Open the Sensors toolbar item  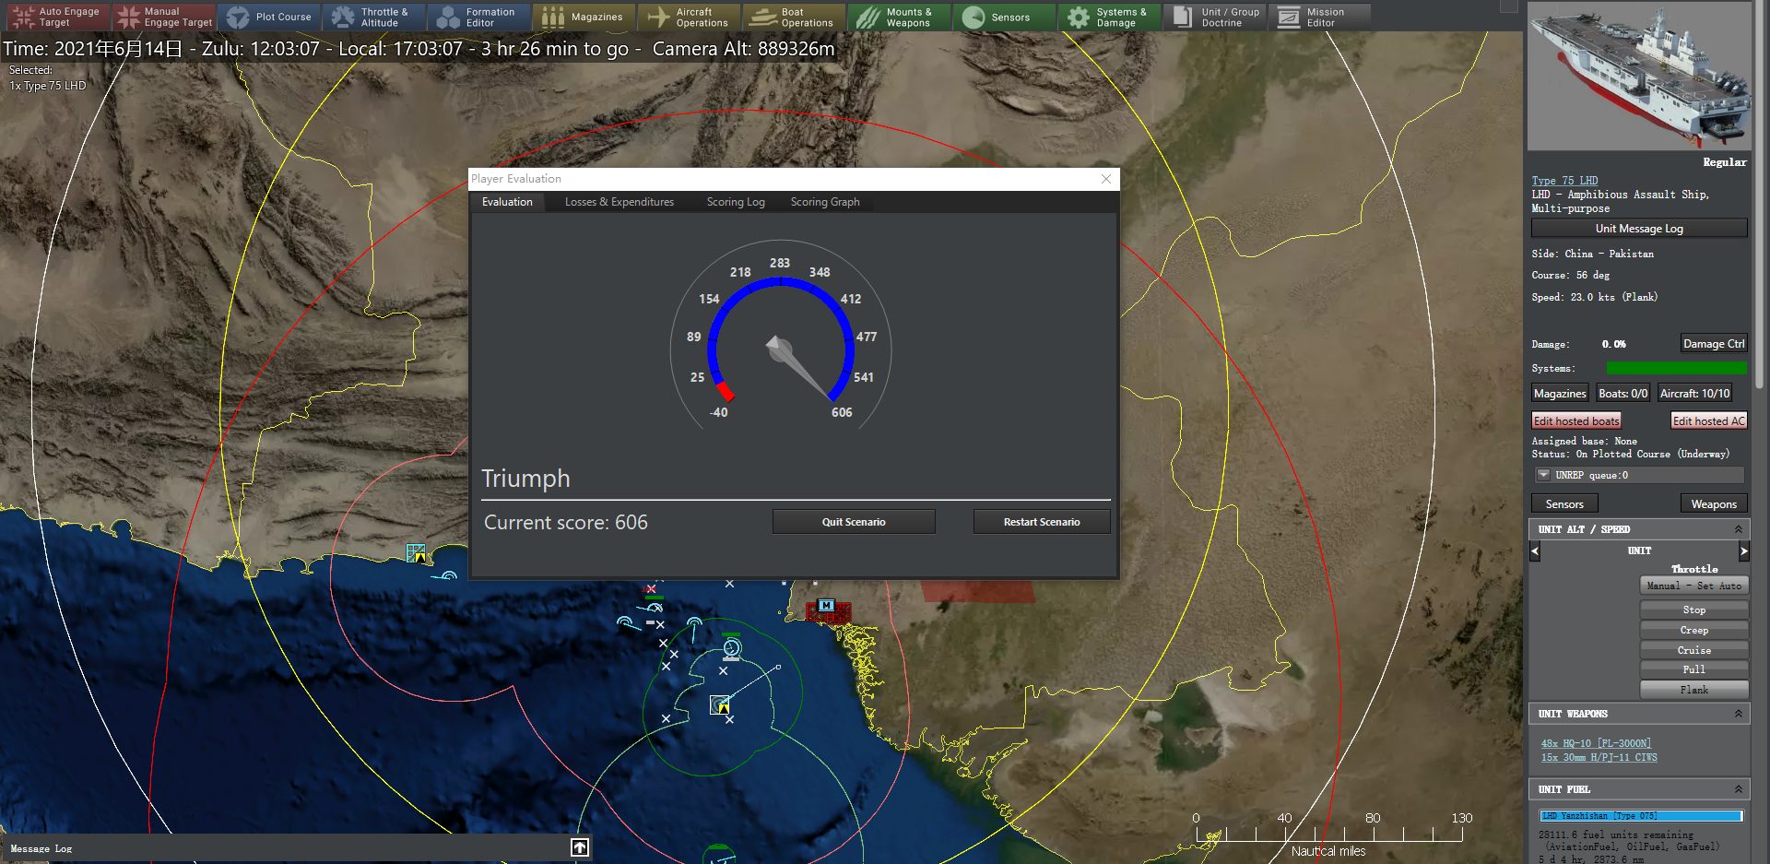[x=1004, y=17]
